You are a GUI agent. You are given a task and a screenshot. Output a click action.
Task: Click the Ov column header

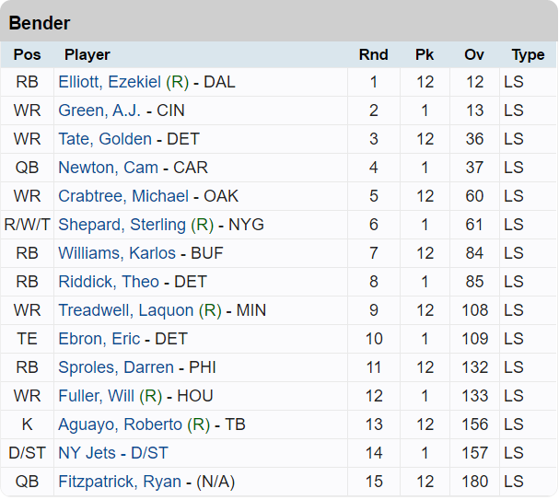[474, 55]
